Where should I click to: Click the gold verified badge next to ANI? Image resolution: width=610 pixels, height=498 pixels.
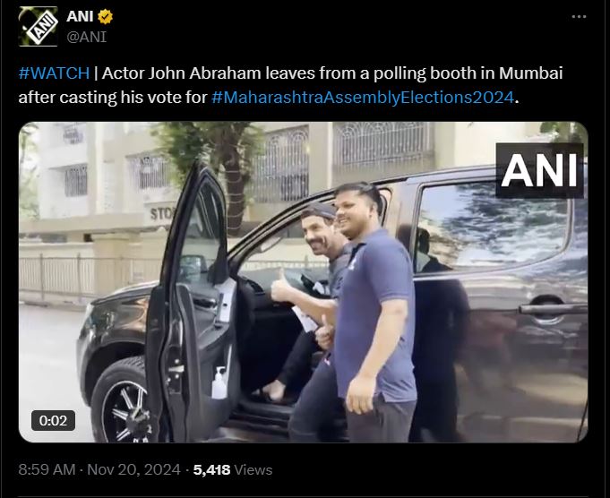pos(105,17)
